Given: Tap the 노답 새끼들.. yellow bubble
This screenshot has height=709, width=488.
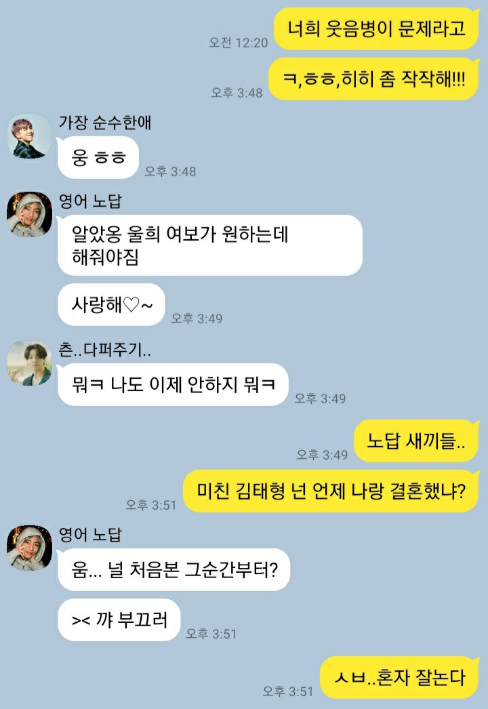Looking at the screenshot, I should pyautogui.click(x=416, y=441).
